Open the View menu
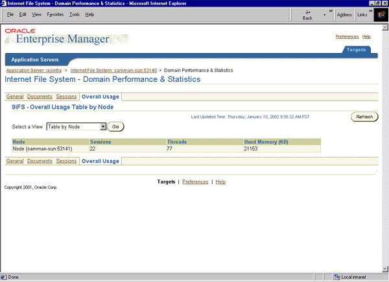The image size is (389, 282). [x=36, y=15]
